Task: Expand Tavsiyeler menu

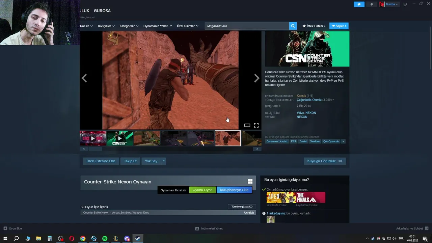Action: [106, 26]
